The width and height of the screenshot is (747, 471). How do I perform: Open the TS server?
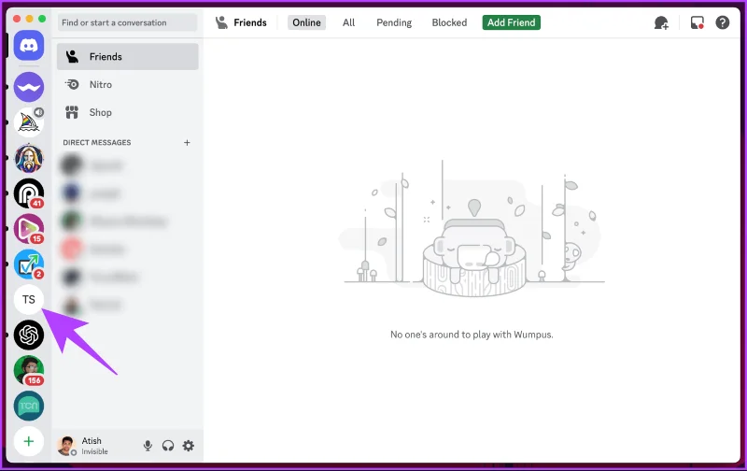(x=29, y=299)
